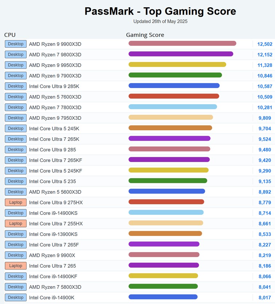The width and height of the screenshot is (275, 304).
Task: Click Intel Core Ultra 7 265KF name
Action: click(56, 160)
